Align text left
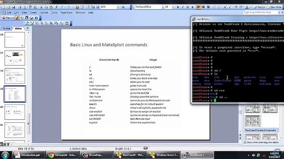This screenshot has width=284, height=159. pyautogui.click(x=198, y=7)
